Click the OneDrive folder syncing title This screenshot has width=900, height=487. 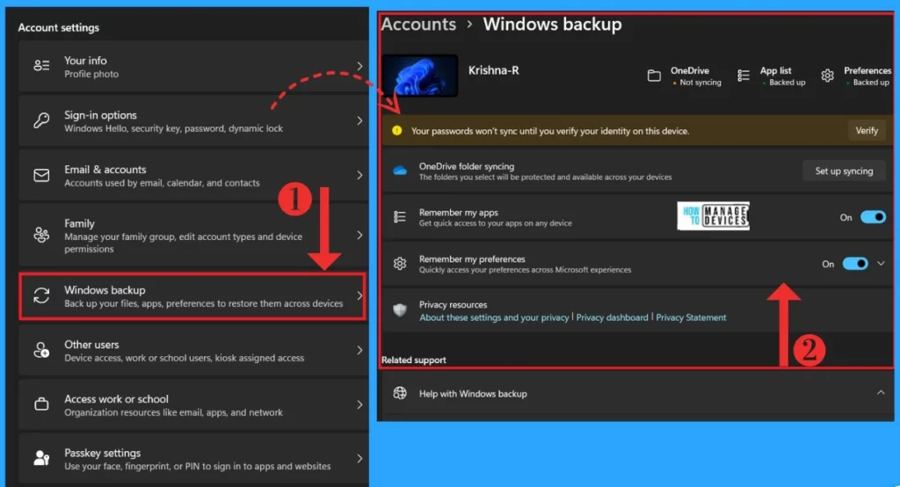pyautogui.click(x=467, y=166)
